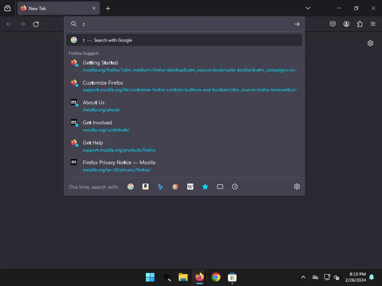
Task: Search history with the clock icon
Action: tap(235, 187)
